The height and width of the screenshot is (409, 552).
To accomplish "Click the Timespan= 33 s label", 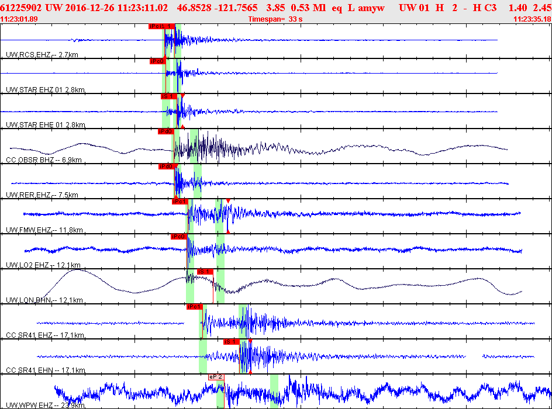I will [x=275, y=19].
